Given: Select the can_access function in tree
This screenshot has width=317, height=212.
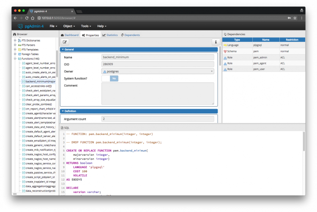Looking at the screenshot, I should (x=38, y=86).
